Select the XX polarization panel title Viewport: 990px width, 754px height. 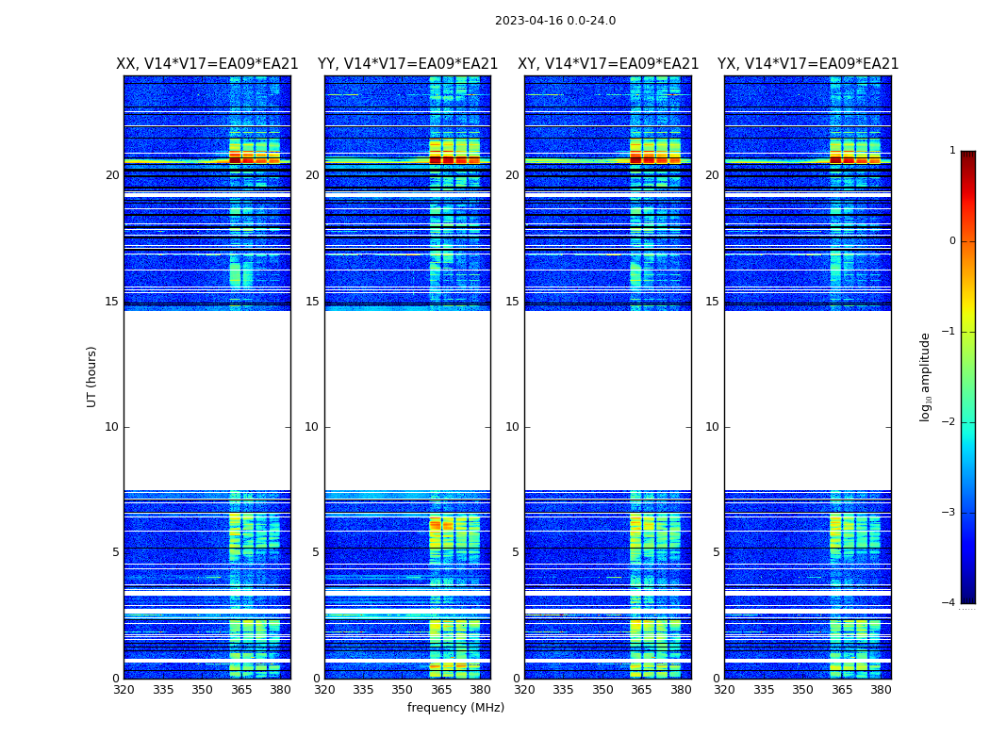click(x=206, y=64)
